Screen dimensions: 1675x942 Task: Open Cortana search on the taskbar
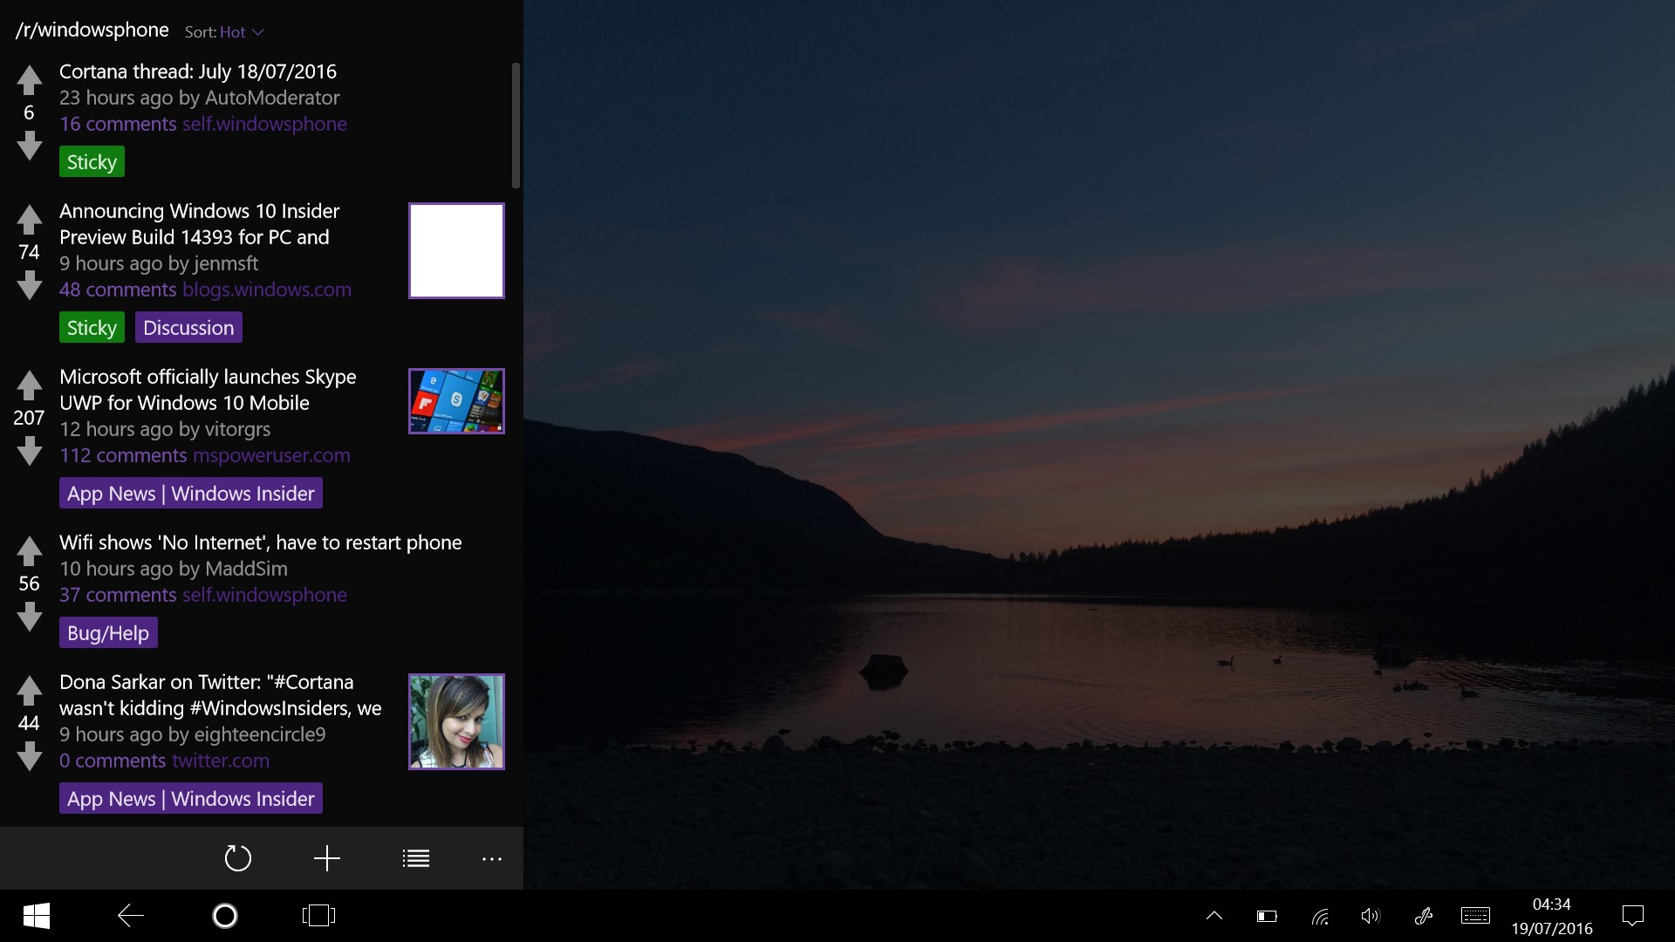point(224,916)
